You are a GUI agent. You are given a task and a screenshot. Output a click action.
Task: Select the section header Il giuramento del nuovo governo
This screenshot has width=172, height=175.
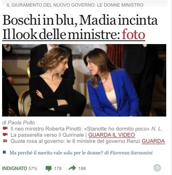[x=75, y=5]
